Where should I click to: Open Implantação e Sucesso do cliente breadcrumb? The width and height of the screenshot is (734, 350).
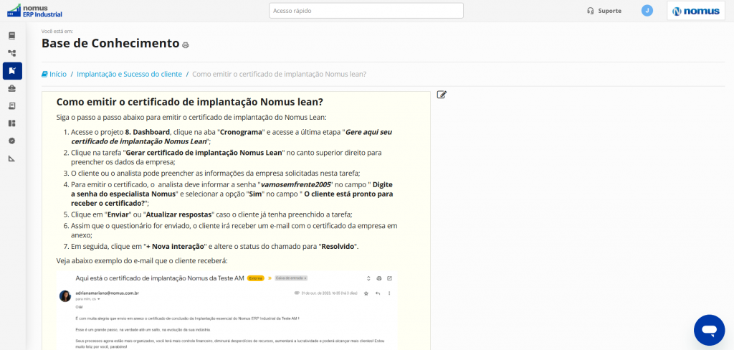tap(129, 74)
